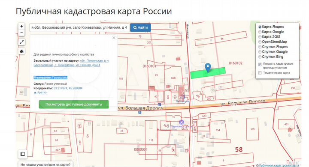The width and height of the screenshot is (309, 167).
Task: Click cadastral block label 0160102
Action: [x=236, y=63]
